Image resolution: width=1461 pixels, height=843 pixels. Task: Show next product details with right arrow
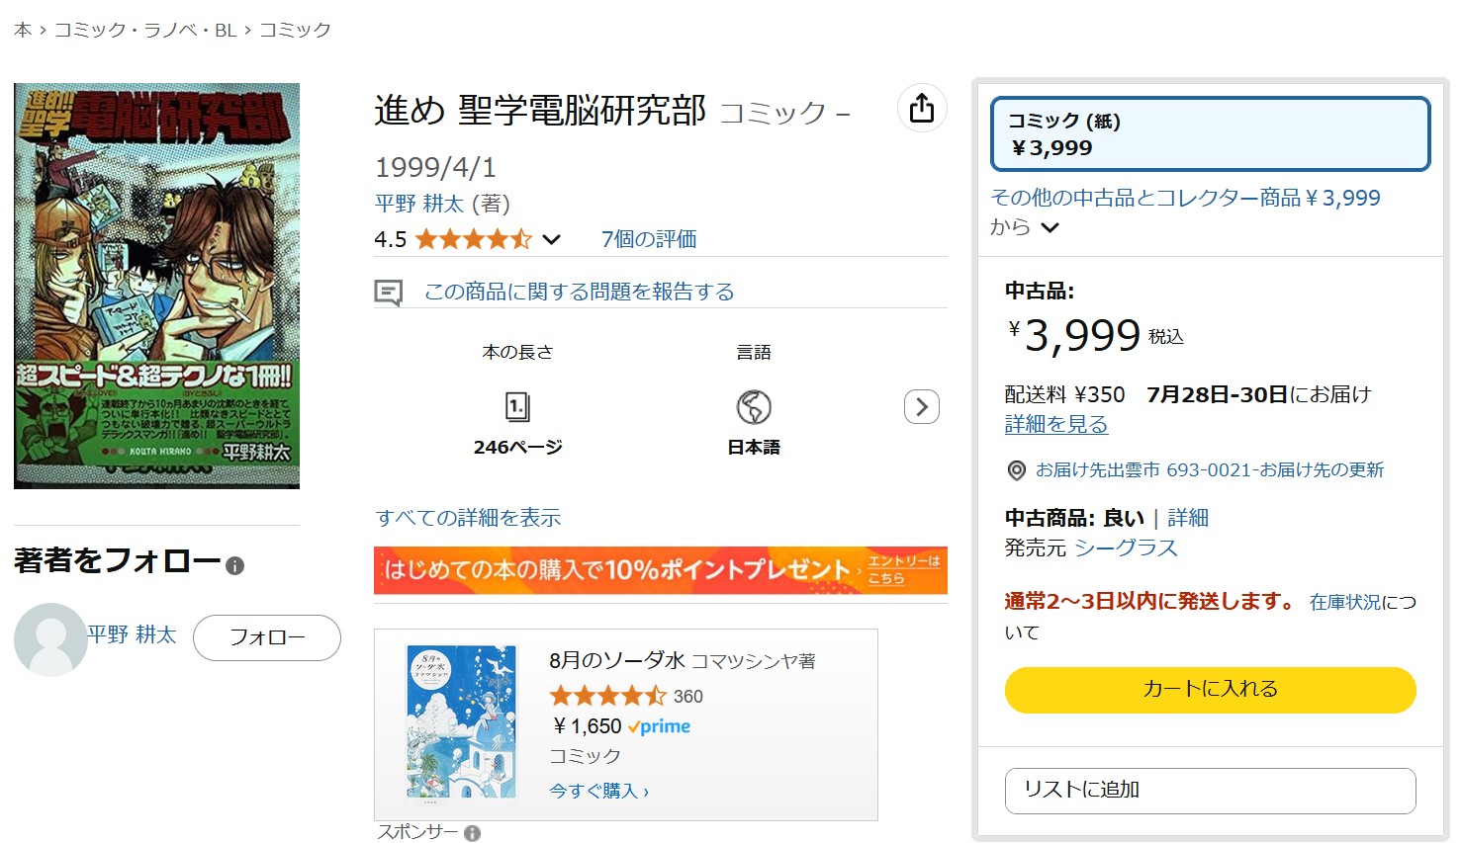(922, 407)
